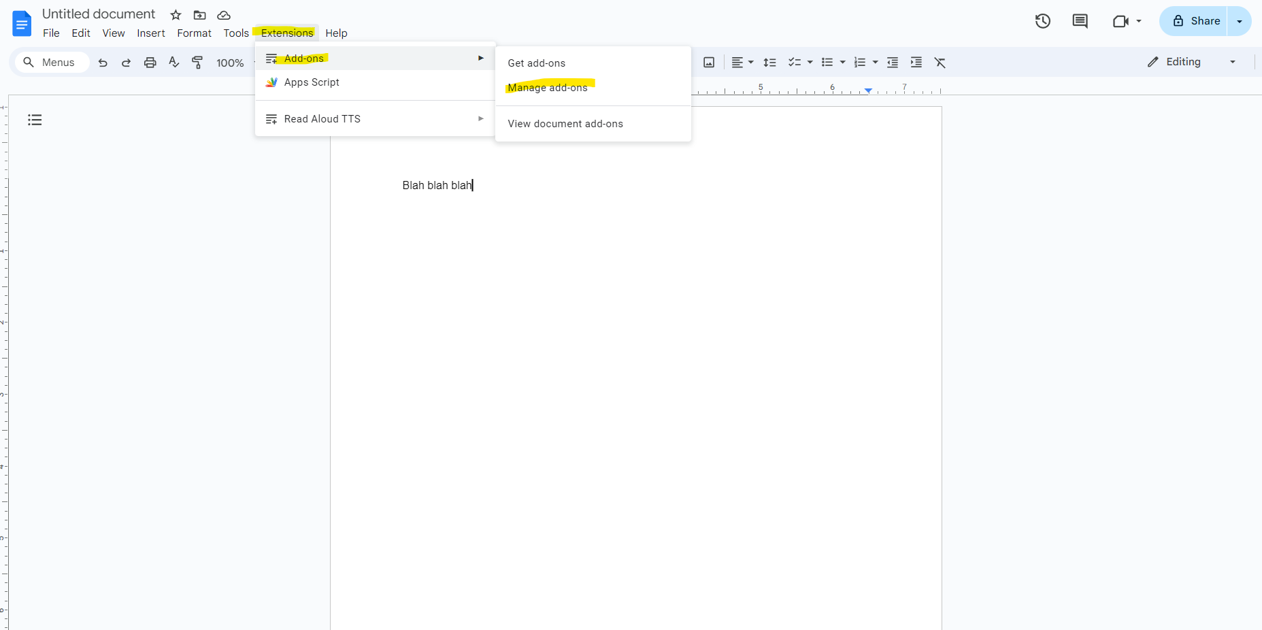Show document outline list icon
The image size is (1262, 630).
click(x=35, y=120)
